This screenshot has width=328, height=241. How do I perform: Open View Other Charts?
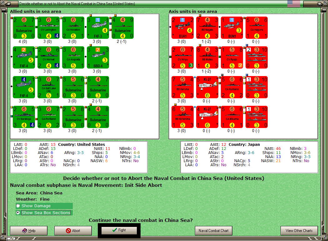(x=299, y=231)
